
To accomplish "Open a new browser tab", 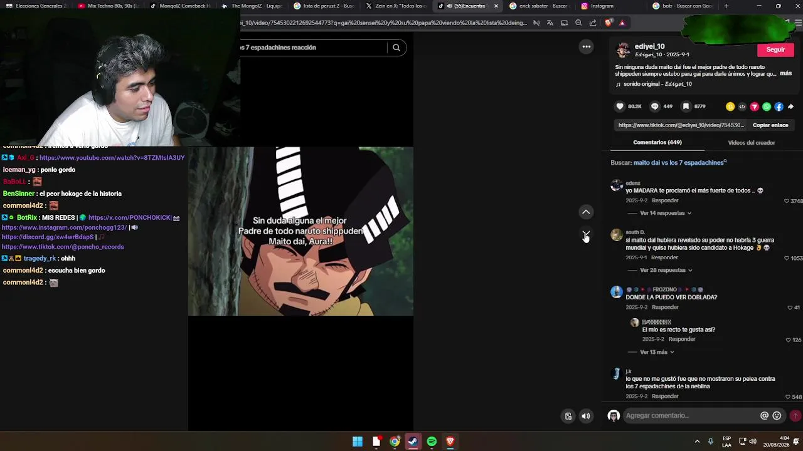I will [x=726, y=6].
